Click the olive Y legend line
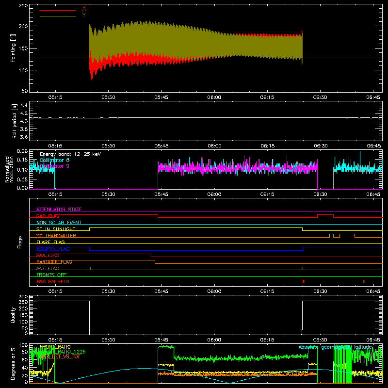The width and height of the screenshot is (388, 388). tap(58, 16)
